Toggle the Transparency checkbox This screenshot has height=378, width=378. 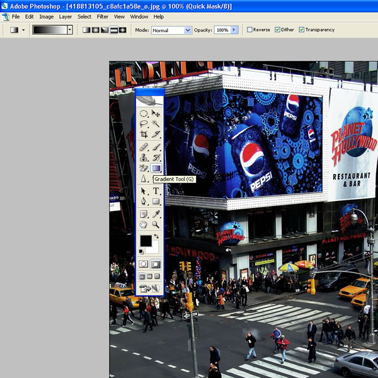pos(302,30)
